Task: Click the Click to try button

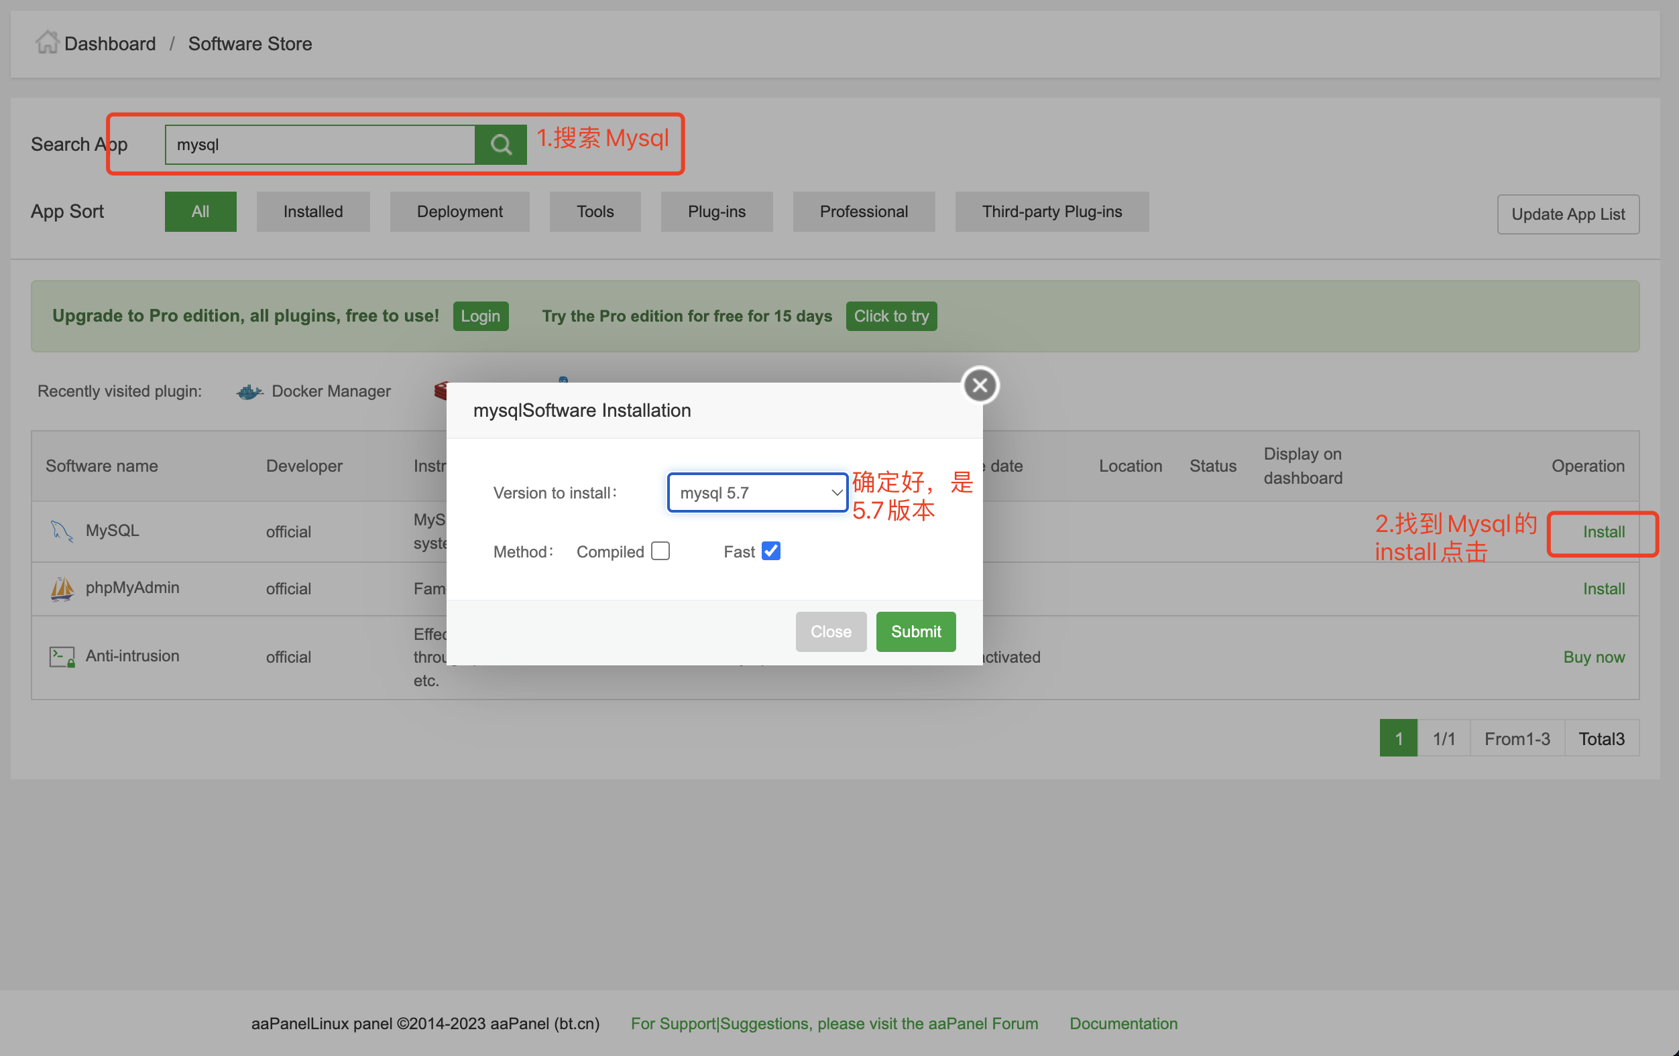Action: tap(891, 316)
